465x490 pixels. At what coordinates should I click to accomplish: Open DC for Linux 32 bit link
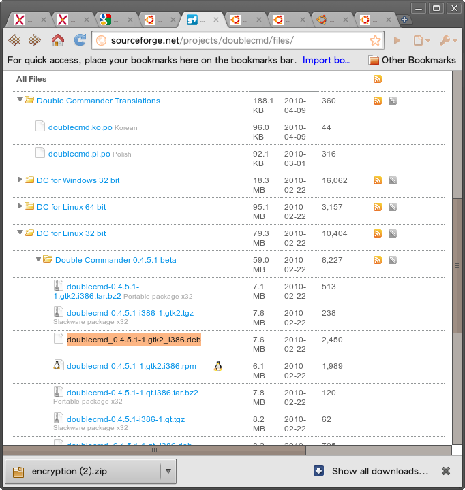tap(72, 233)
